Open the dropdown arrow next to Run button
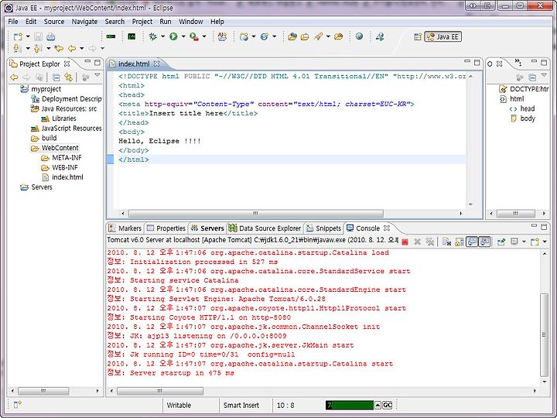Screen dimensions: 557x418 tap(183, 36)
